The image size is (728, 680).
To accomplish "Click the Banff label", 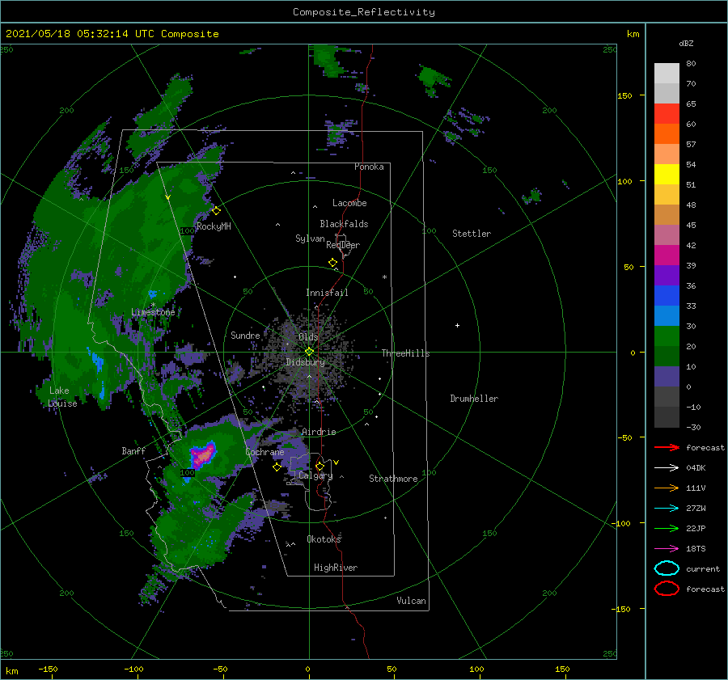I will [x=133, y=450].
